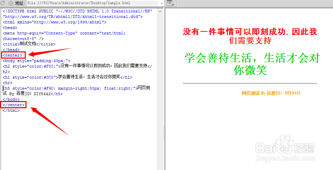
Task: Click the hr tag in the code
Action: click(x=8, y=83)
